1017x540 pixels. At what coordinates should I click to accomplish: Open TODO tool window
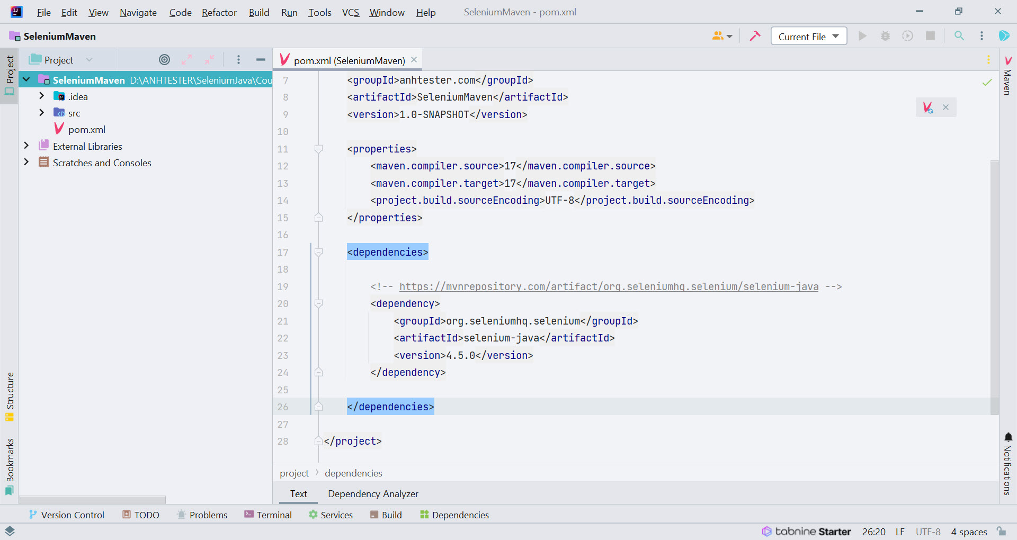(x=141, y=515)
